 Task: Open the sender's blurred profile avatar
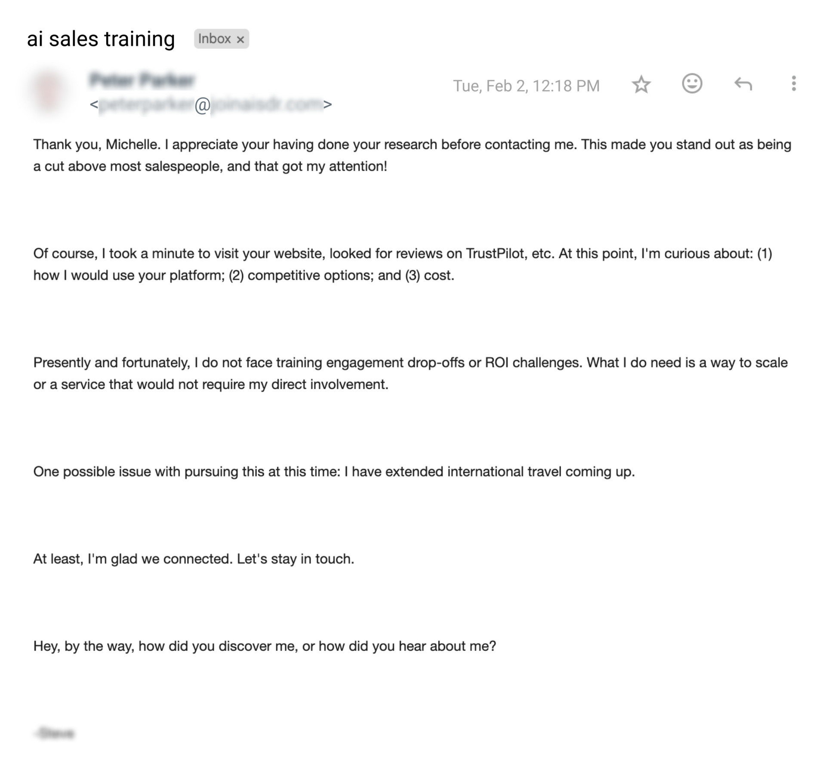[x=49, y=92]
